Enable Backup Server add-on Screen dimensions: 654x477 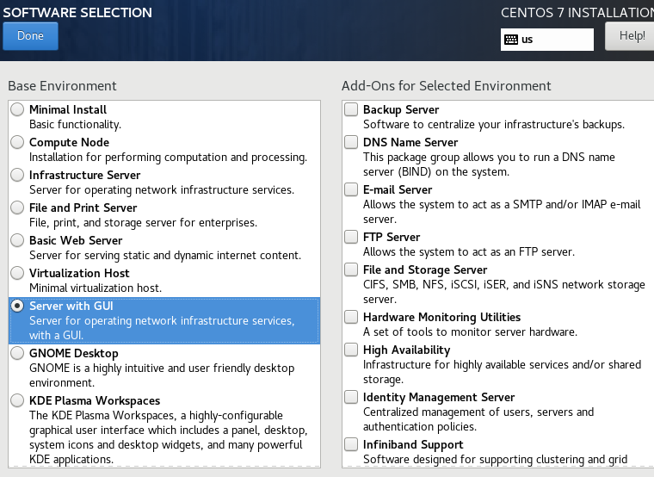tap(351, 110)
